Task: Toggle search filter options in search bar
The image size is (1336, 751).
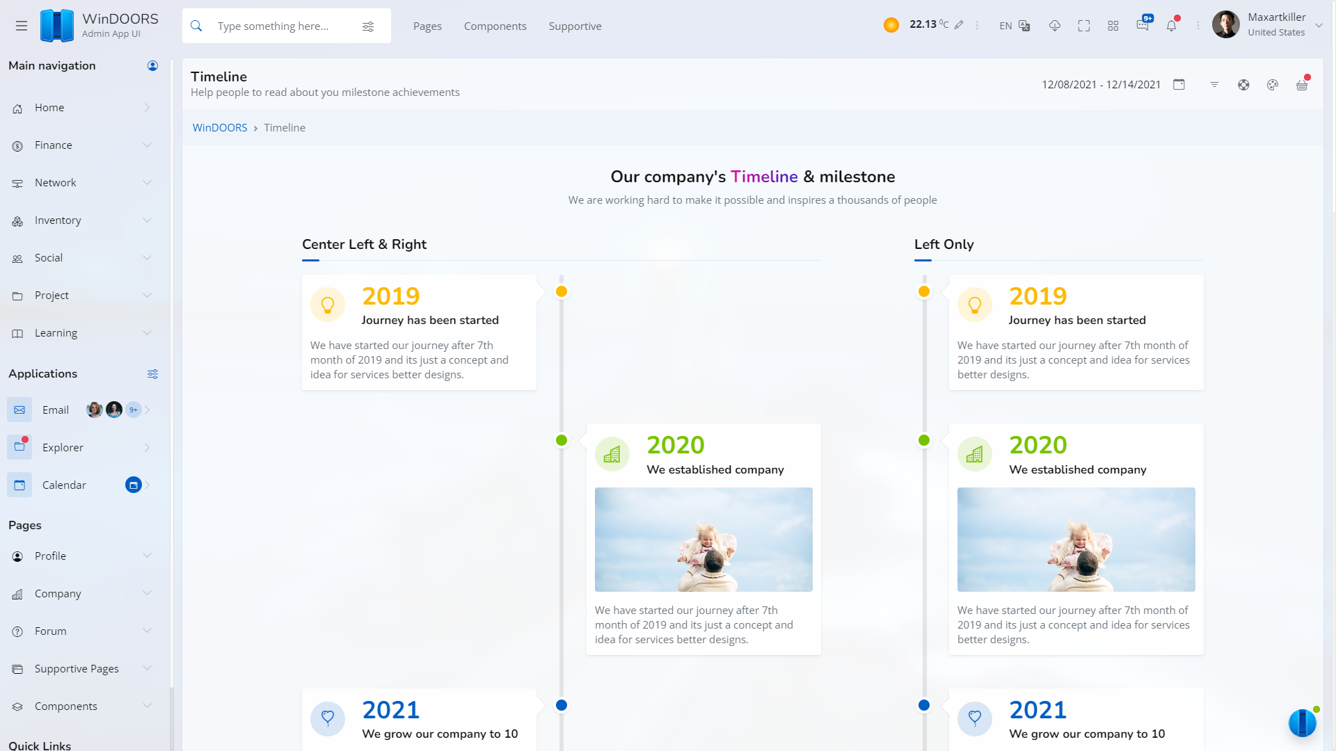Action: pos(368,26)
